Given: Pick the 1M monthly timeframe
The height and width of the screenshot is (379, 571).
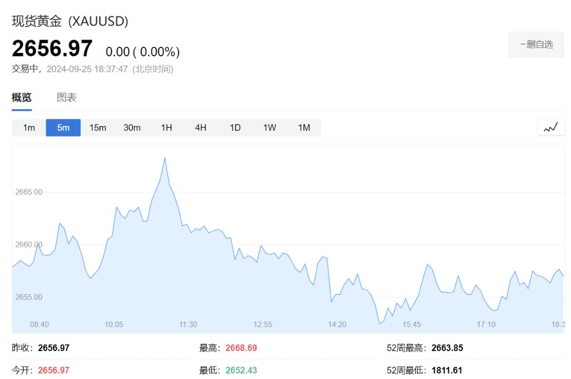Looking at the screenshot, I should [x=304, y=128].
